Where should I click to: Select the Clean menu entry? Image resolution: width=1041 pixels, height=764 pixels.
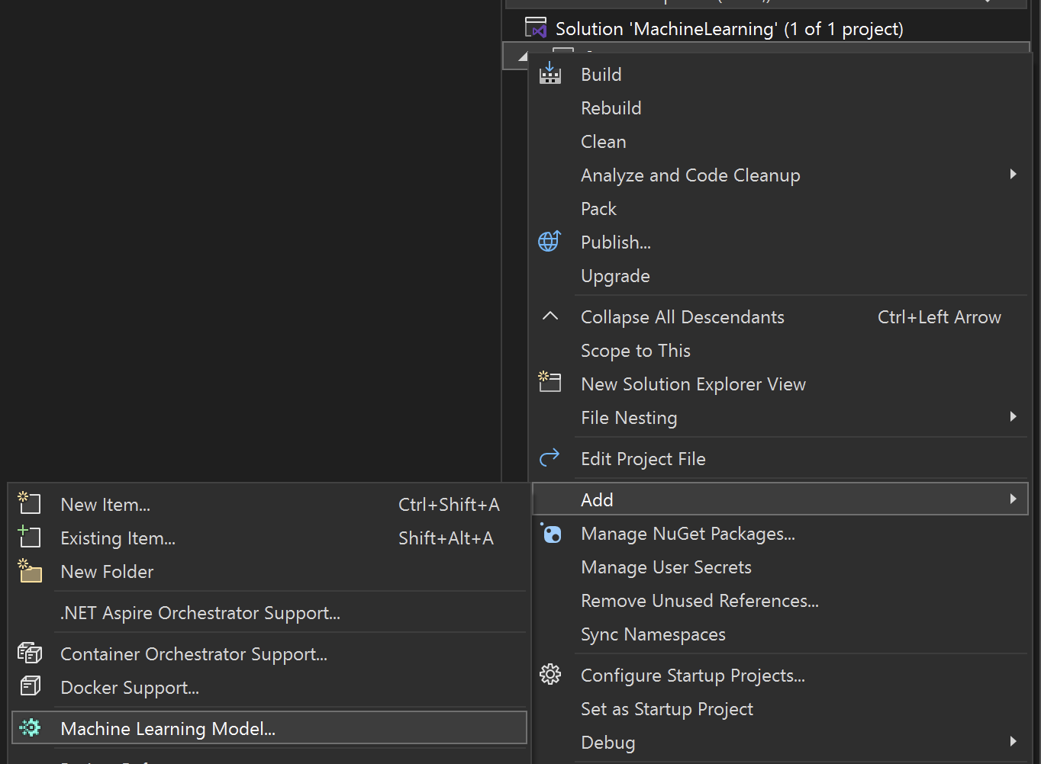pyautogui.click(x=780, y=142)
